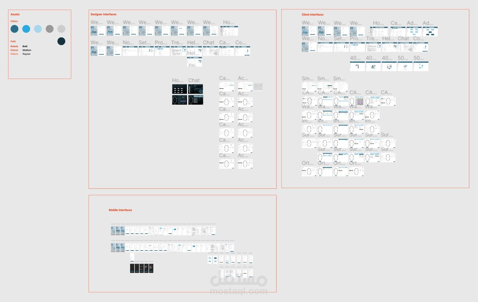Screen dimensions: 478x302
Task: Select gray placeholder frame beside first 'Ac...' thumbnail
Action: (x=258, y=87)
